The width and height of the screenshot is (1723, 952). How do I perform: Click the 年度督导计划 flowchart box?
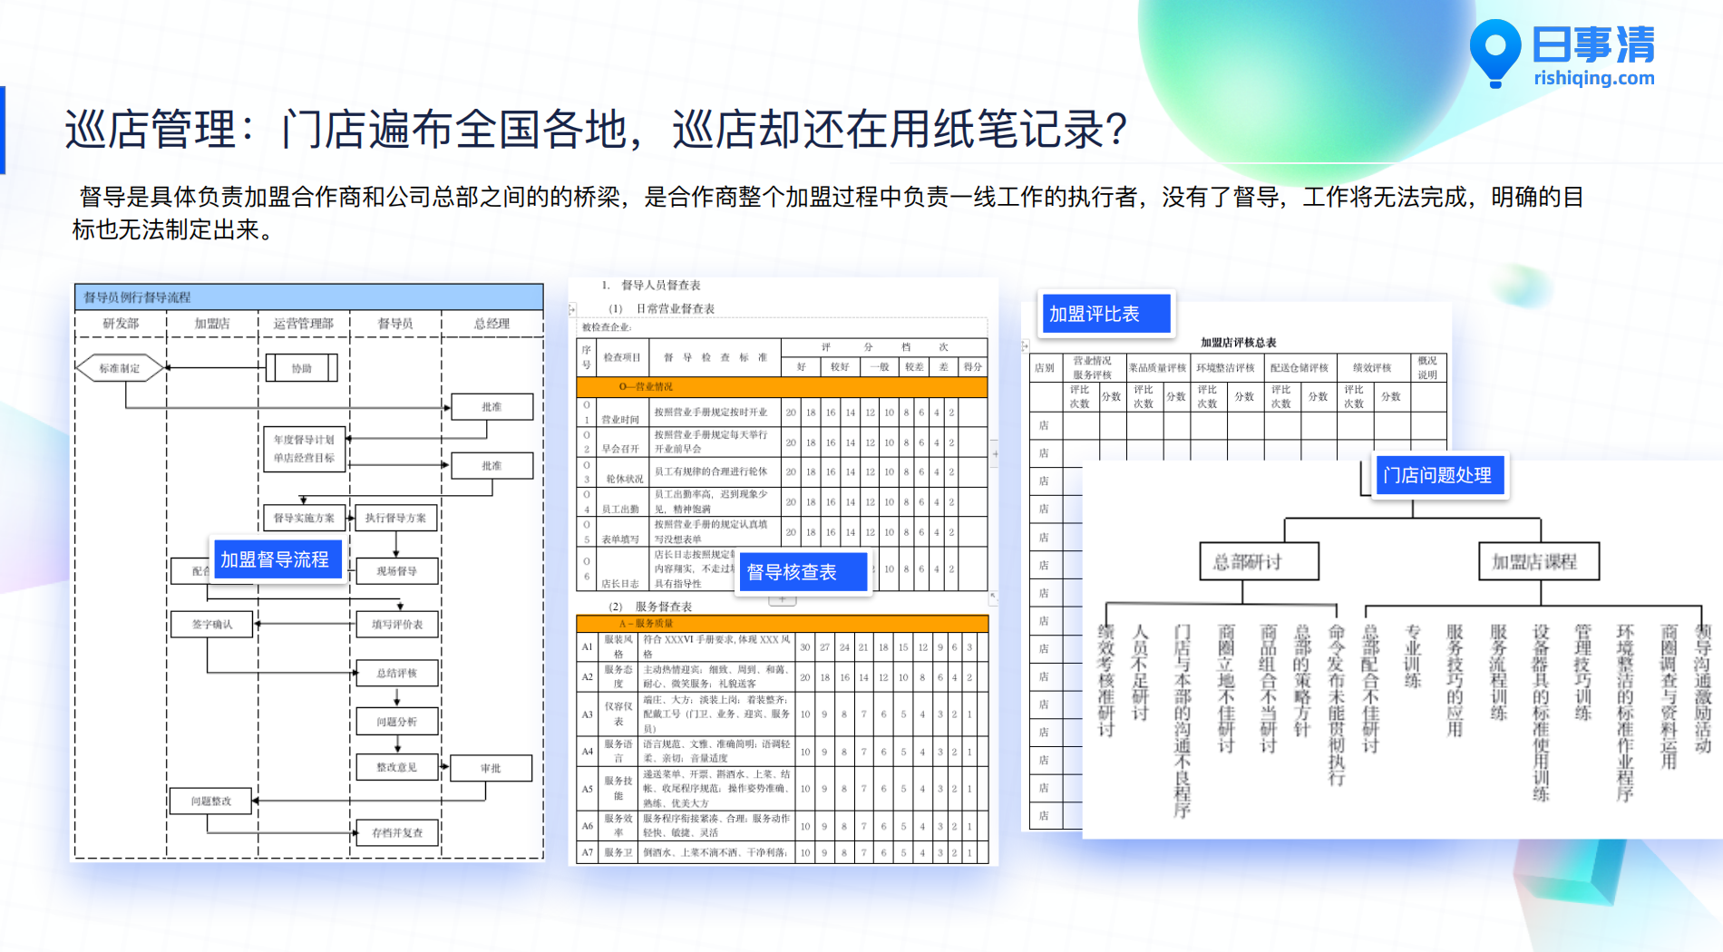tap(305, 449)
